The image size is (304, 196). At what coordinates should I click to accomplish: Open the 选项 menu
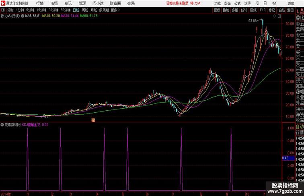click(247, 3)
